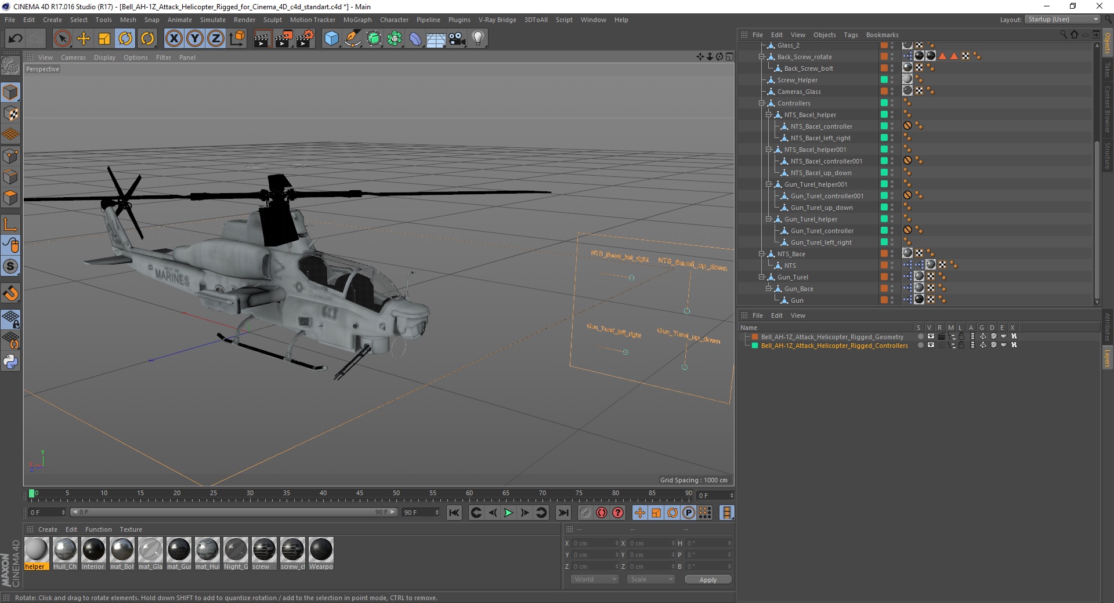Open the Scale dropdown in coordinates

(650, 579)
